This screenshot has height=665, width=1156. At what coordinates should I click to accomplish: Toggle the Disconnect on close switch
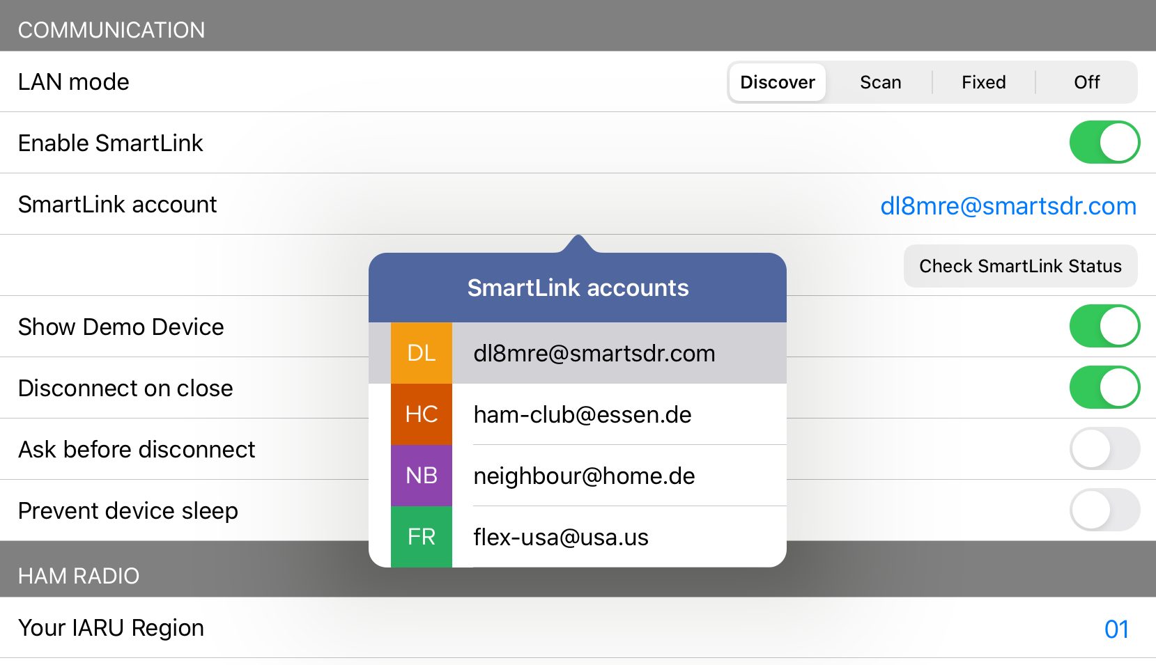tap(1104, 387)
